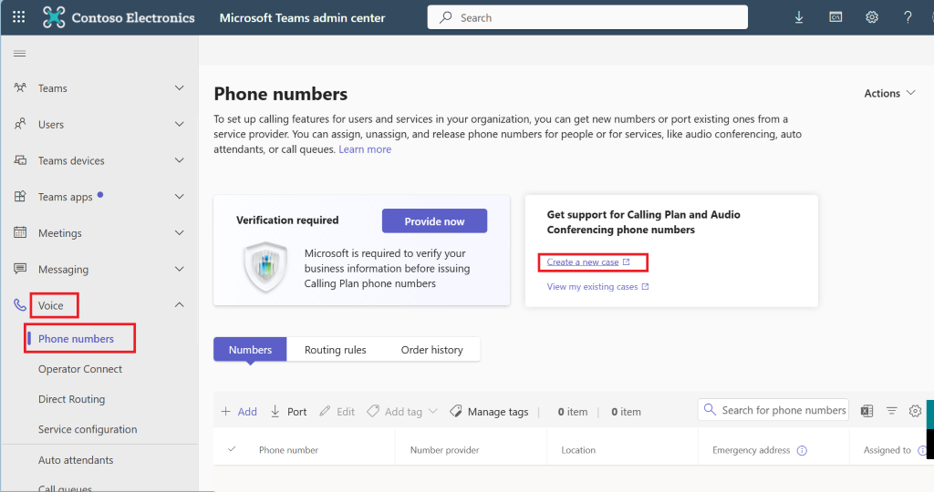Screen dimensions: 934x492
Task: Click Microsoft Teams admin center title
Action: tap(302, 18)
